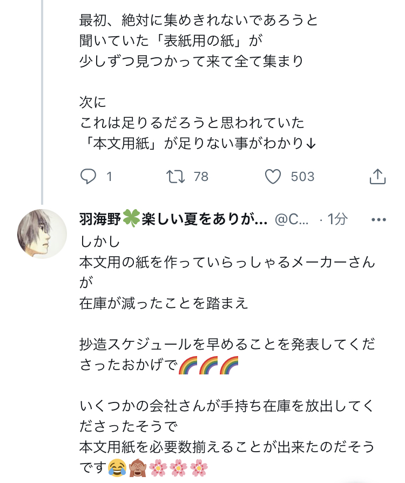Tap the retweet count 78
The width and height of the screenshot is (405, 483).
pyautogui.click(x=200, y=177)
